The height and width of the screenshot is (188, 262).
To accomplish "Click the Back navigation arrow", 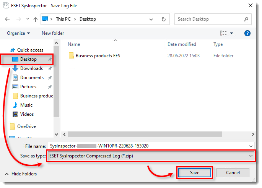I will tap(7, 19).
